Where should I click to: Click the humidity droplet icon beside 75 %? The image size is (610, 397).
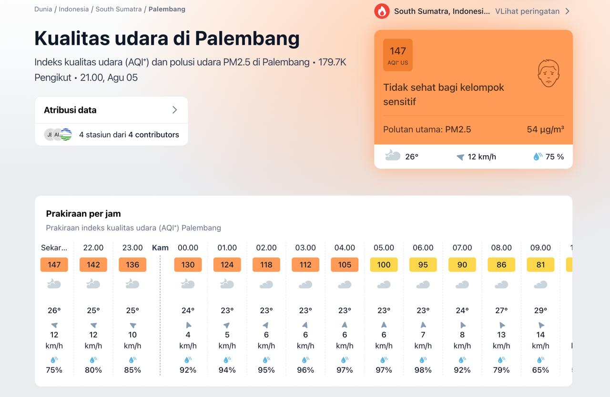click(538, 157)
